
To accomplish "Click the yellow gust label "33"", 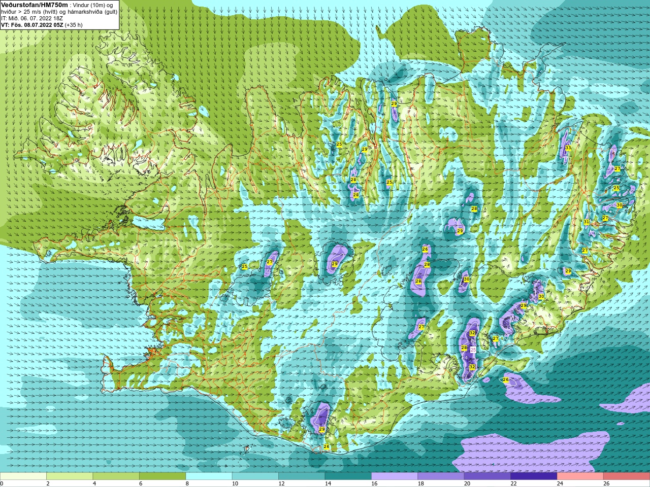I will point(568,148).
